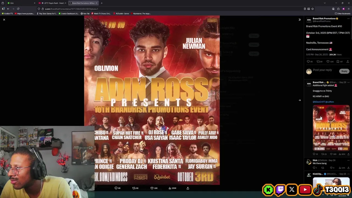This screenshot has height=198, width=352.
Task: Like the main tweet in the sidebar
Action: tap(328, 62)
